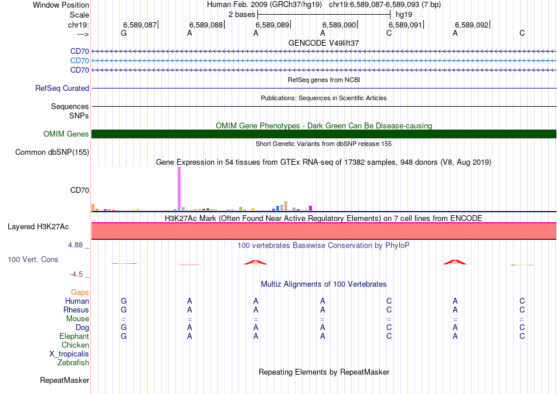Viewport: 557px width, 394px height.
Task: Click the G base in the Rhesus row
Action: (124, 310)
